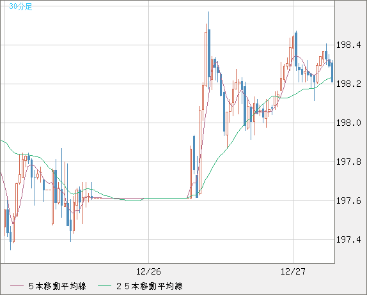Click the 5本移動平均線 legend text
The image size is (367, 295).
pyautogui.click(x=58, y=286)
